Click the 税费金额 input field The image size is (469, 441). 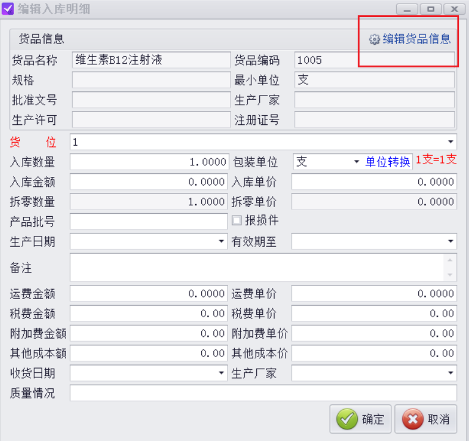pos(149,314)
